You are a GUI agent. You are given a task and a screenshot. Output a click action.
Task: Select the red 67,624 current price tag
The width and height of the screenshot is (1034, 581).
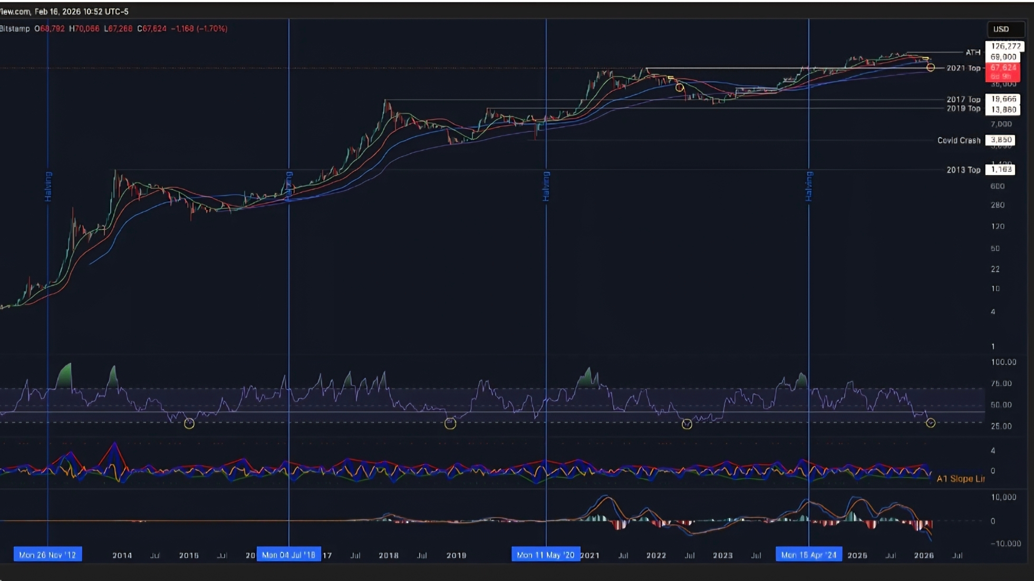(x=1003, y=68)
